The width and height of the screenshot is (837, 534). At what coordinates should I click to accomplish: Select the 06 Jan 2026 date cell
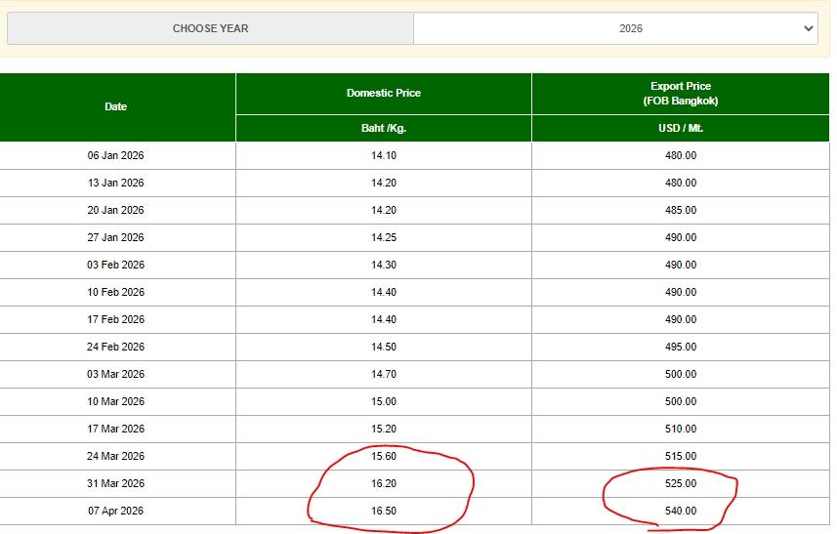(116, 155)
